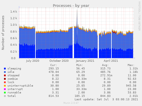
Task: Click the idle current value 478.04
Action: [x=54, y=72]
